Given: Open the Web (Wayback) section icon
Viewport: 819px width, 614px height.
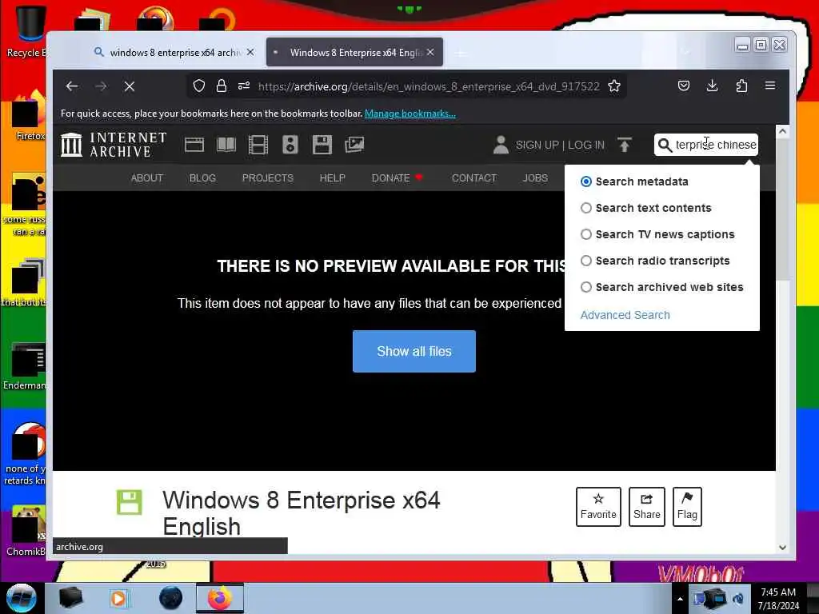Looking at the screenshot, I should 194,145.
